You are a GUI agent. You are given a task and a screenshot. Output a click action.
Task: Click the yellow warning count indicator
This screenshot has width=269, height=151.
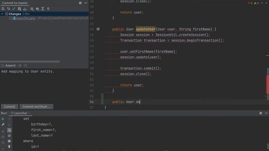[x=256, y=3]
